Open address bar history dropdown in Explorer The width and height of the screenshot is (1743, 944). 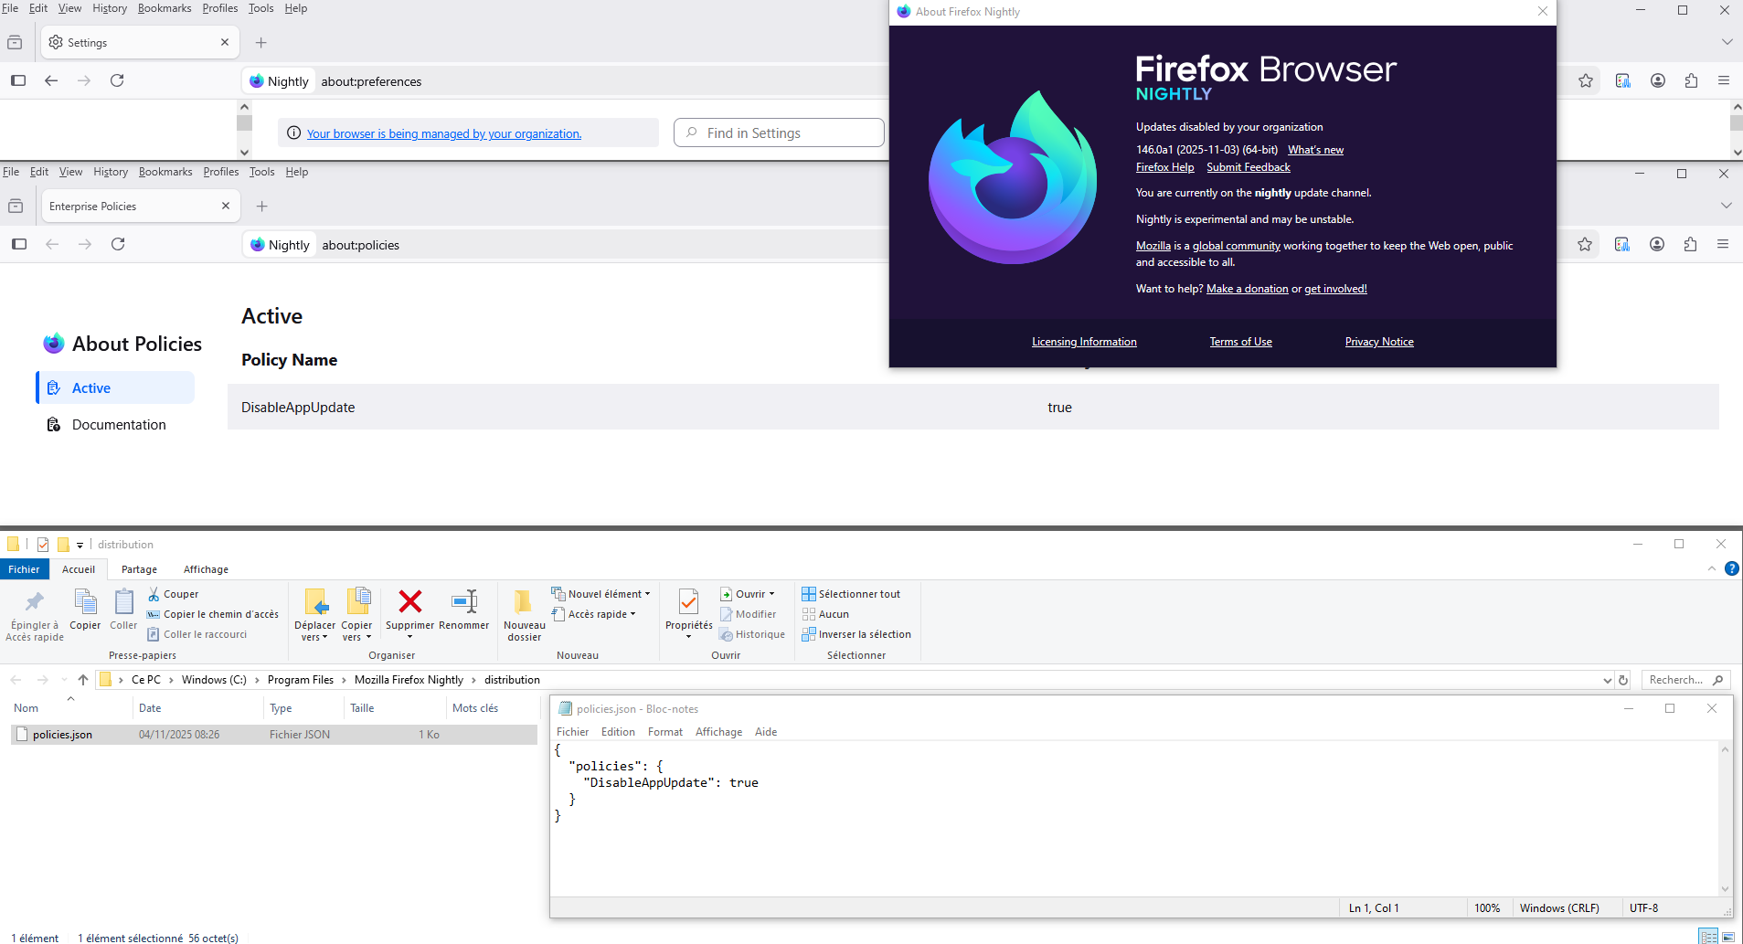point(1608,680)
